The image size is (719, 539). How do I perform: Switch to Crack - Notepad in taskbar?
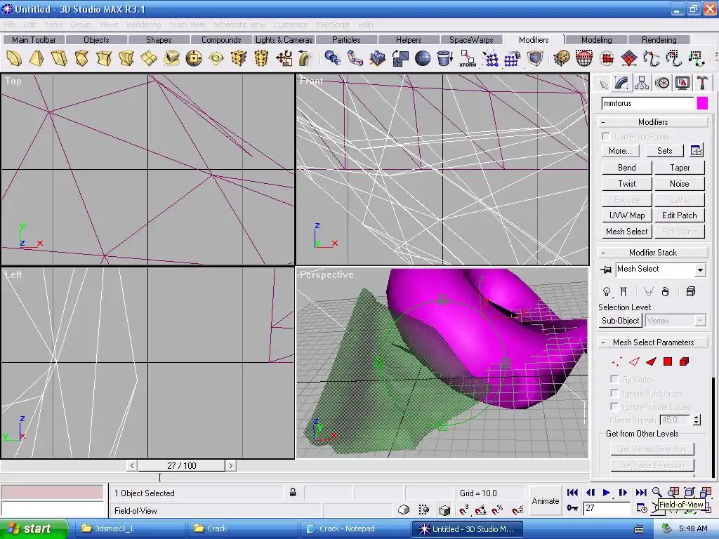tap(354, 528)
